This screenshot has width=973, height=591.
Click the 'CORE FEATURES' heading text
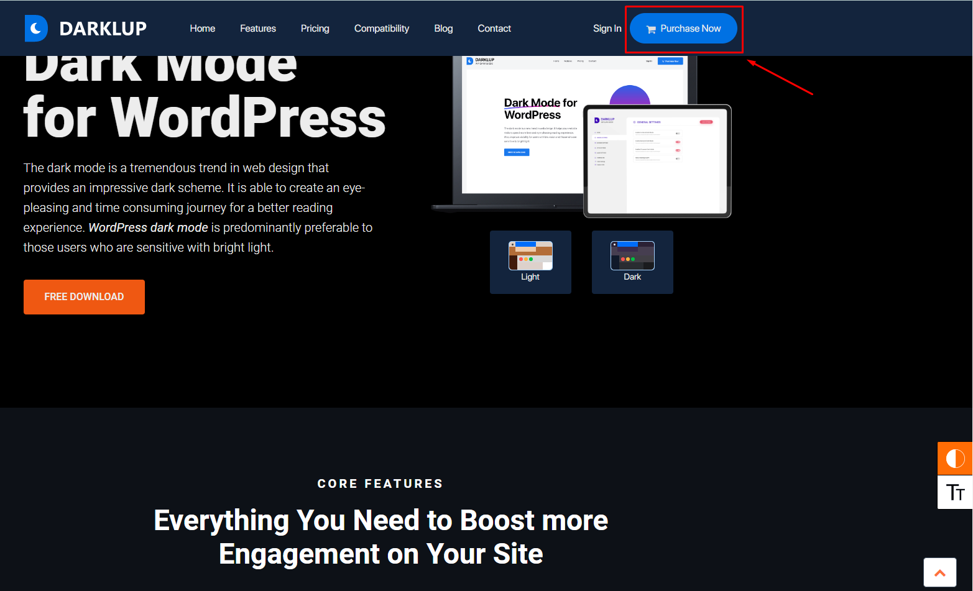(380, 483)
